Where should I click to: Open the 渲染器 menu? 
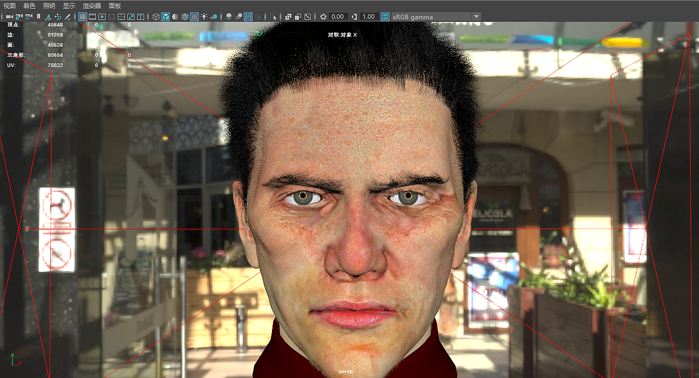pos(92,5)
